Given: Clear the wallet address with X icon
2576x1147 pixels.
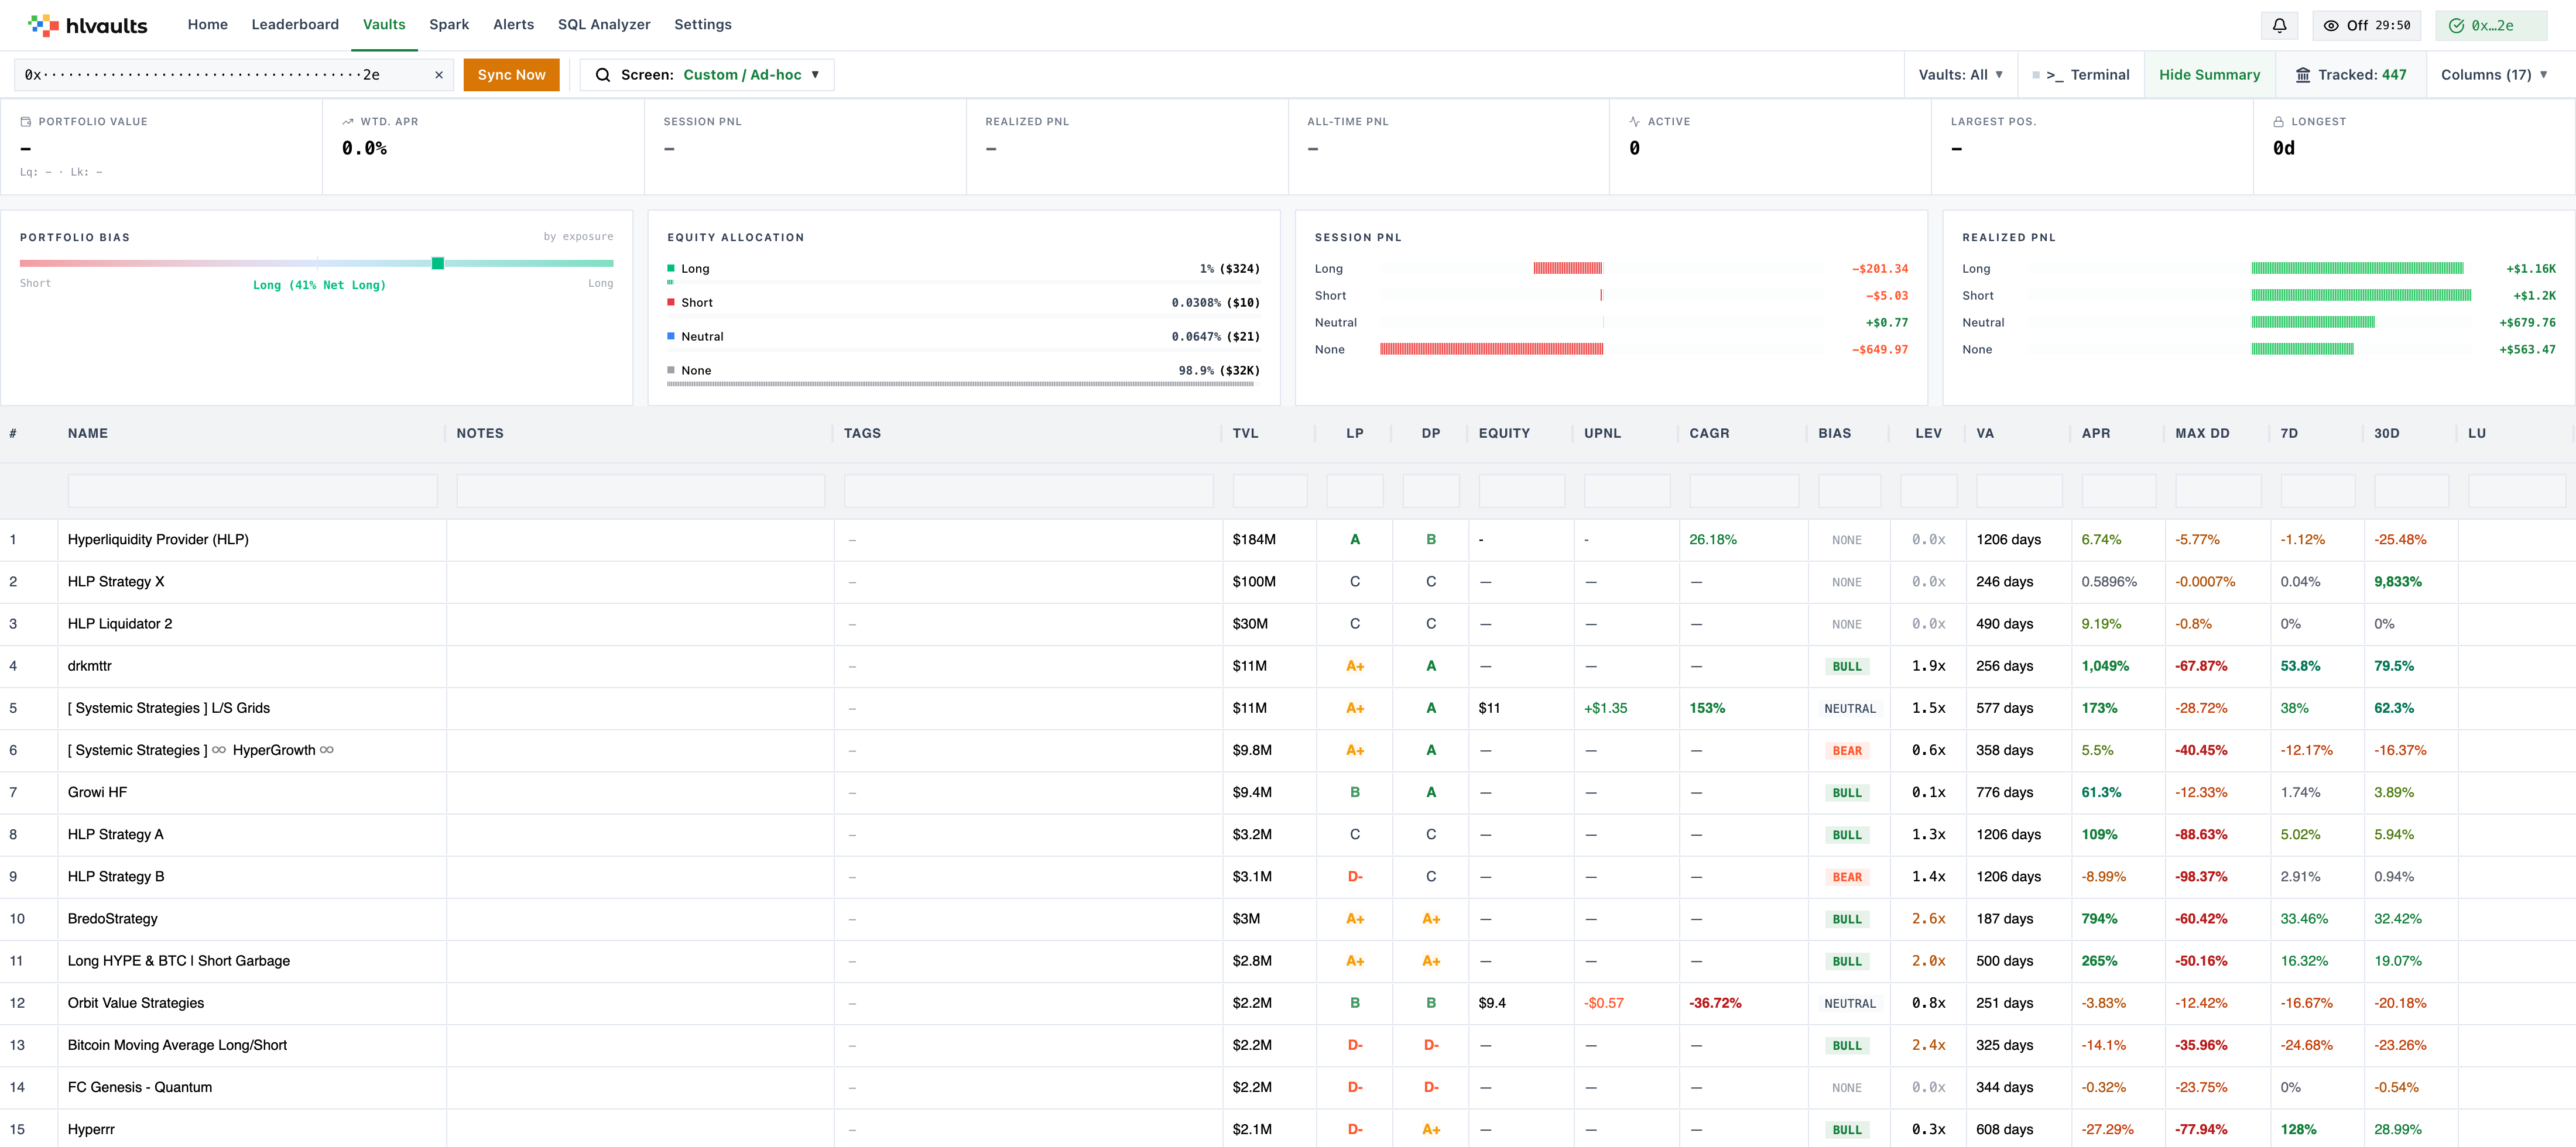Looking at the screenshot, I should point(438,75).
